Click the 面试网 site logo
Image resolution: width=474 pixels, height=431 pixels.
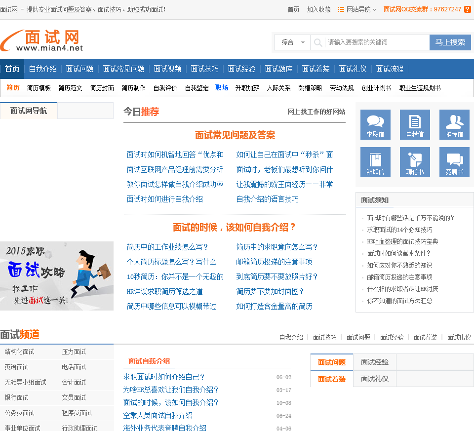41,40
